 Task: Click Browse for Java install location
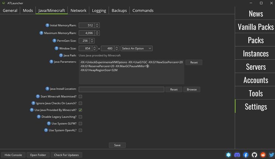point(192,89)
